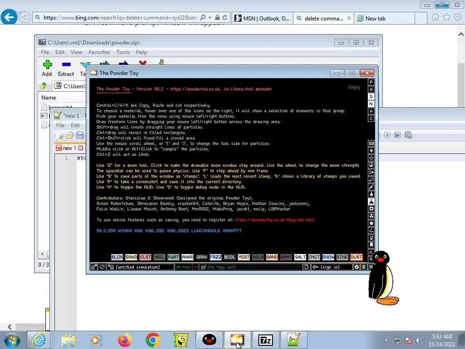This screenshot has height=349, width=465.
Task: Select the SAND element swatch
Action: [272, 257]
